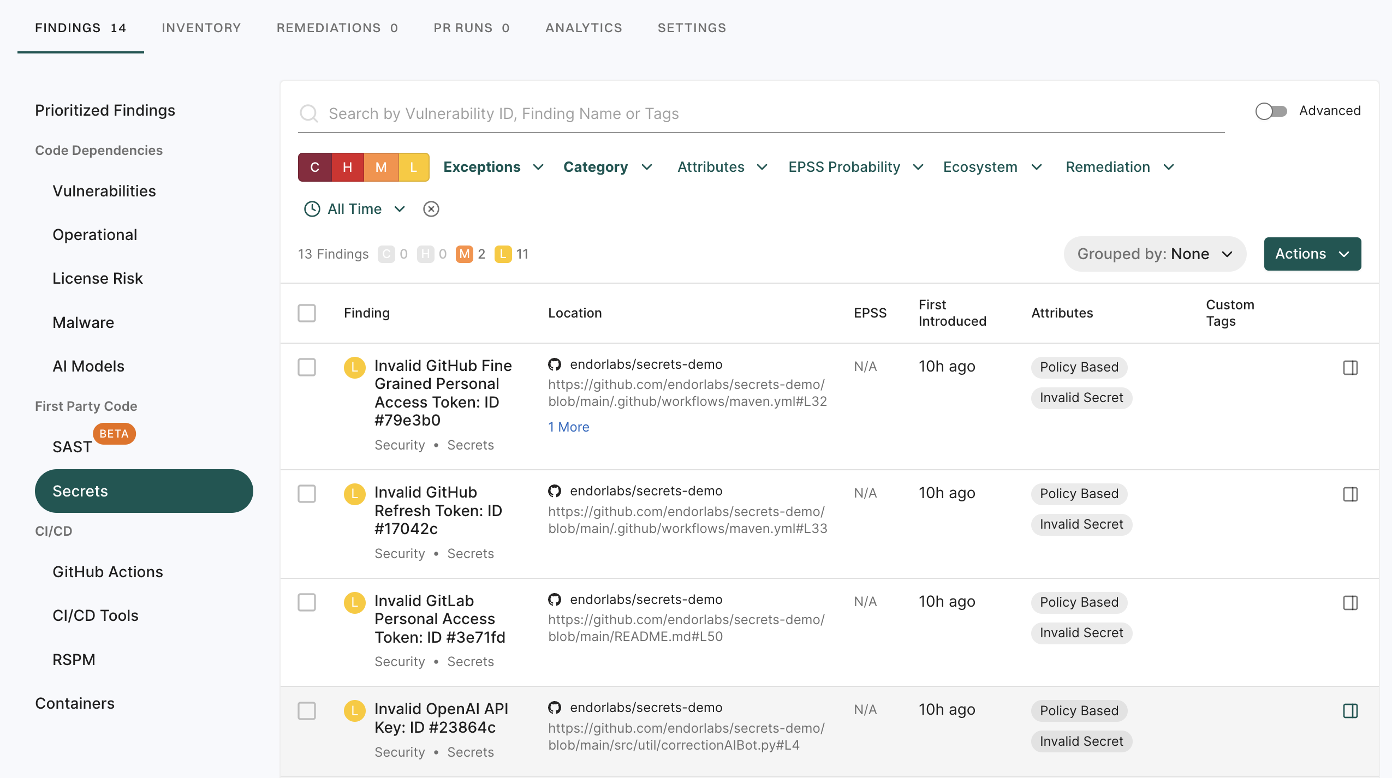Open side panel for GitHub Refresh Token row
Screen dimensions: 1392x778
(1351, 494)
